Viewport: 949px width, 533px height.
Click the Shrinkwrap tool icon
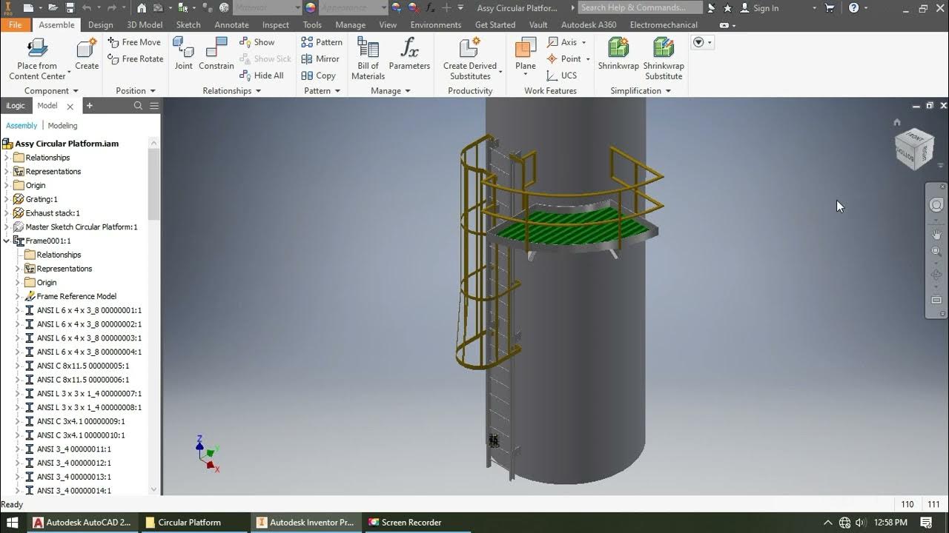[618, 47]
